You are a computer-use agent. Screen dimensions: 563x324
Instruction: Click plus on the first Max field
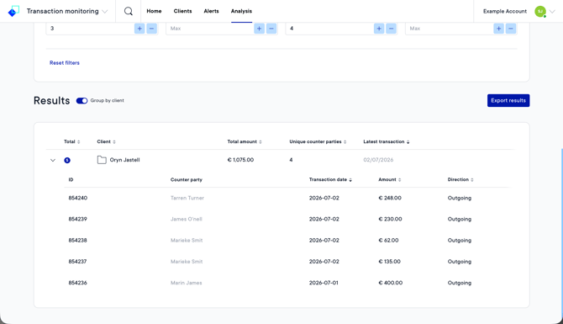tap(260, 29)
